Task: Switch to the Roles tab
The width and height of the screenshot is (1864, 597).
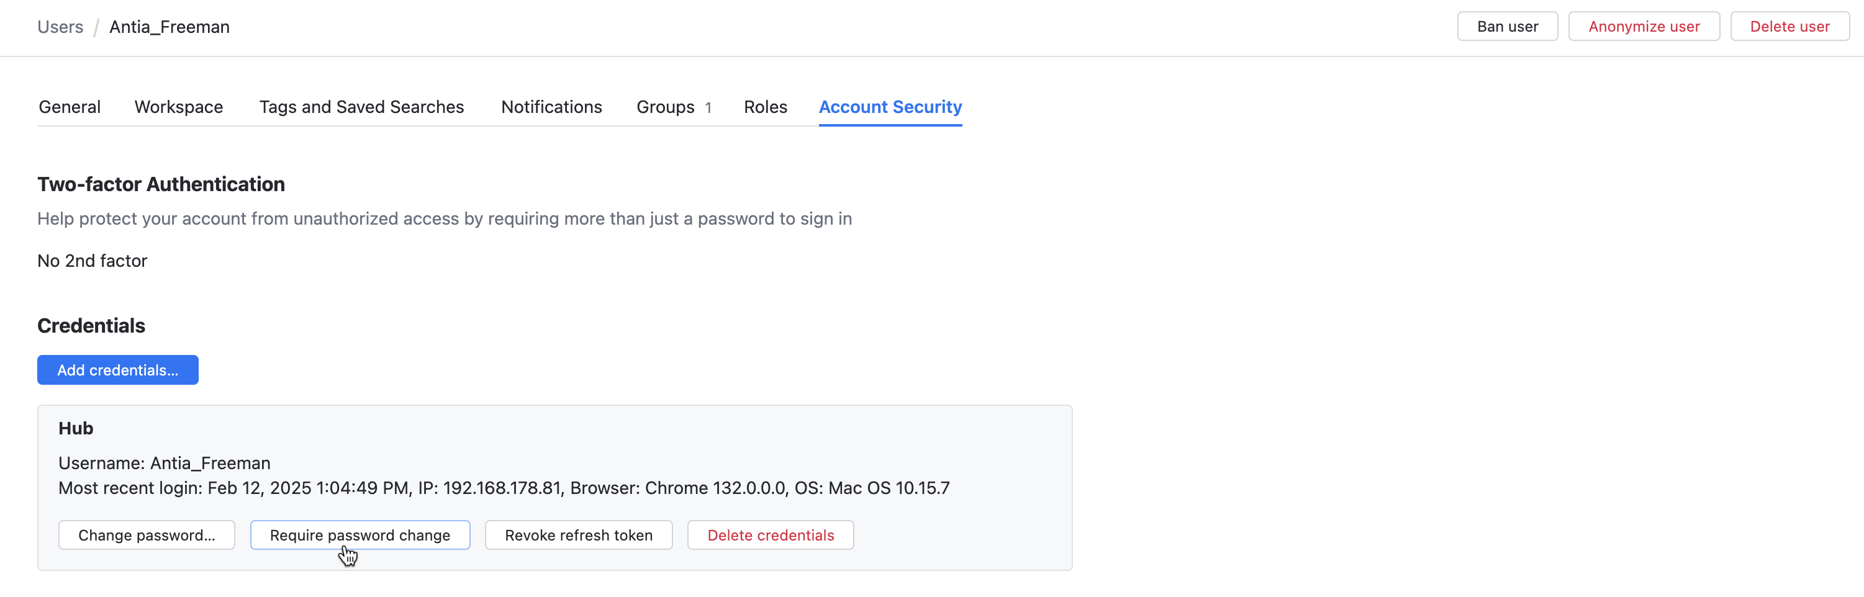Action: point(765,106)
